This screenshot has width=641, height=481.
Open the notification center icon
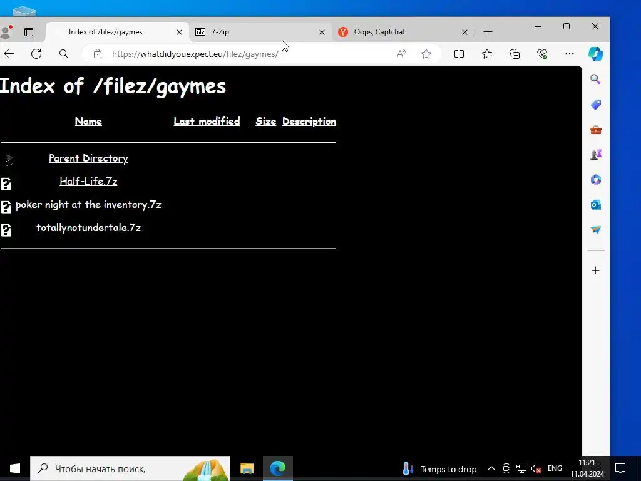[620, 468]
